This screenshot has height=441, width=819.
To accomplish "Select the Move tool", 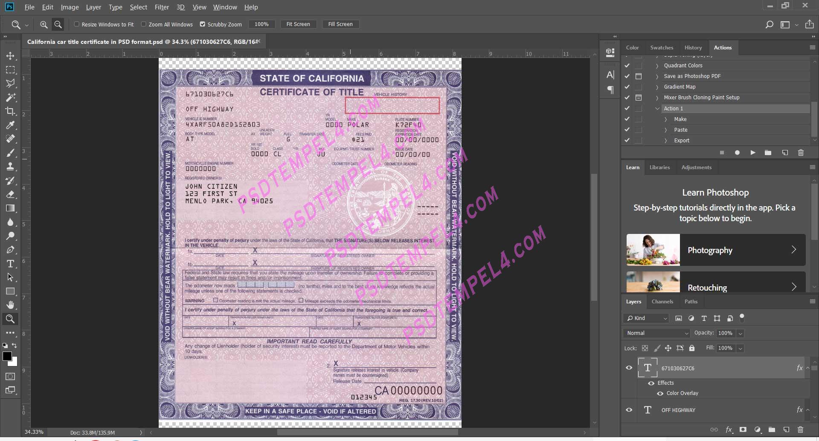I will coord(10,56).
